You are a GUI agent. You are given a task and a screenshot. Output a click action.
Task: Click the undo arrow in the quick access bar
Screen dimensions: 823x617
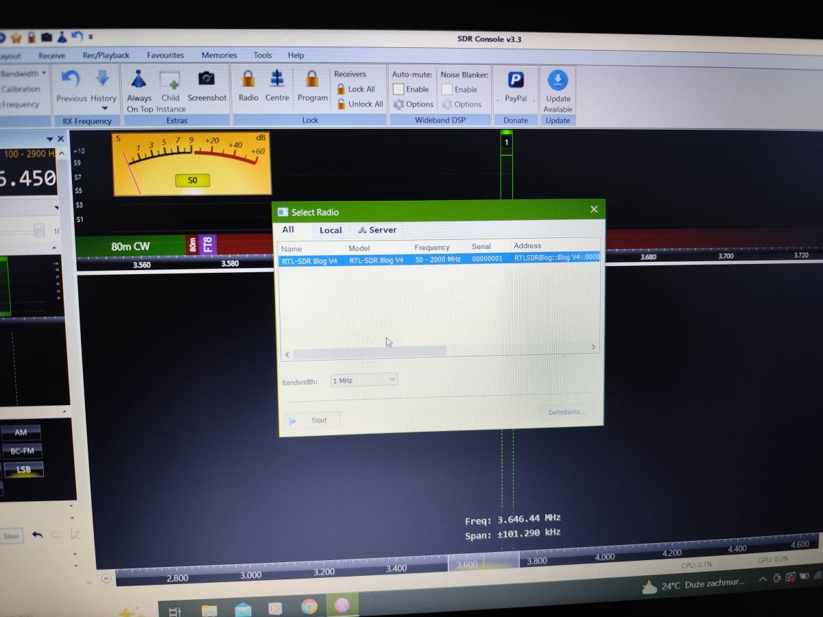(77, 36)
